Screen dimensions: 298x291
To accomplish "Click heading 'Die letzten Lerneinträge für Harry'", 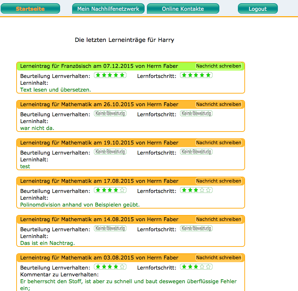I will click(124, 40).
